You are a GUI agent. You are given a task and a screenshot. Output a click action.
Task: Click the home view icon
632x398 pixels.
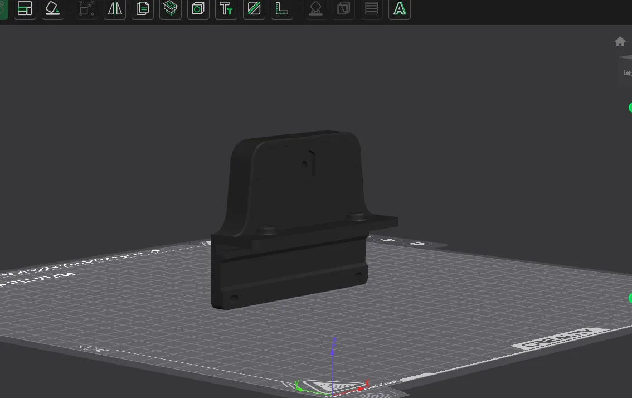tap(620, 41)
